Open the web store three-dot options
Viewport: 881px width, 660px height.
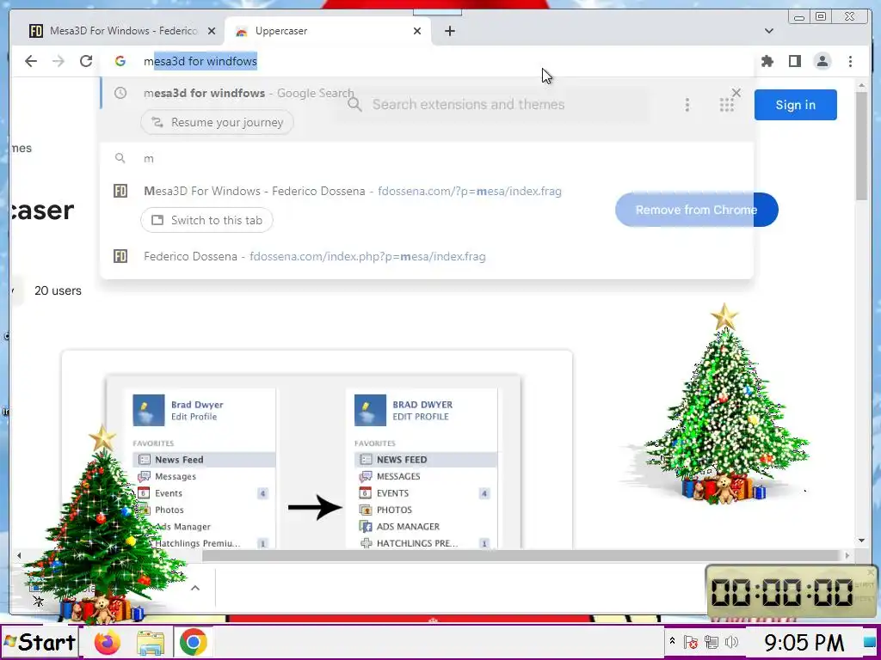(x=687, y=105)
